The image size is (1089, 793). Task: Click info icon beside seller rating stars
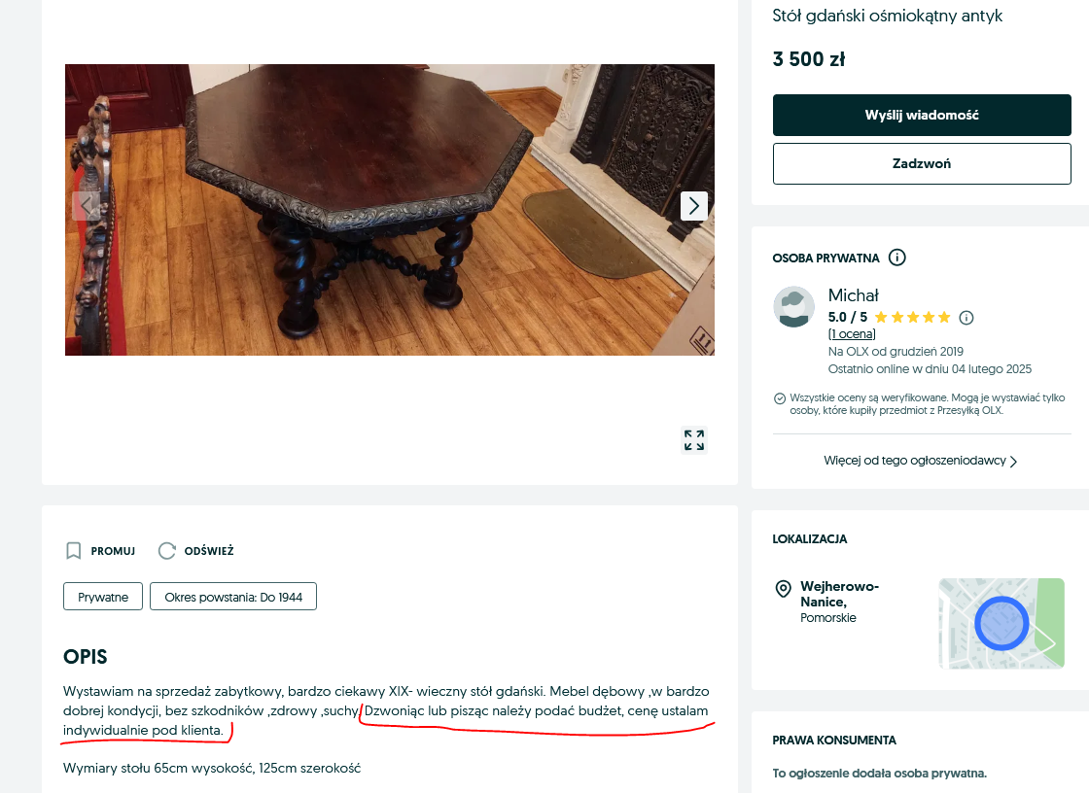tap(966, 318)
